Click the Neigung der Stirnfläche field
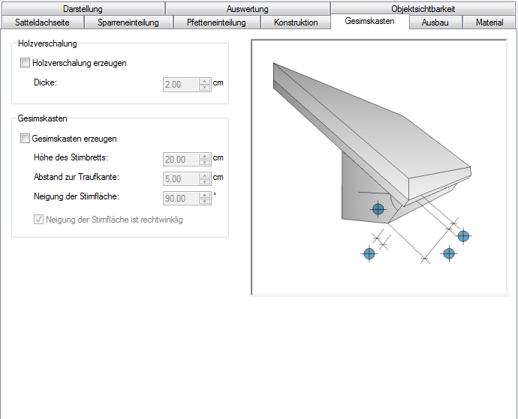The width and height of the screenshot is (518, 419). click(x=181, y=199)
